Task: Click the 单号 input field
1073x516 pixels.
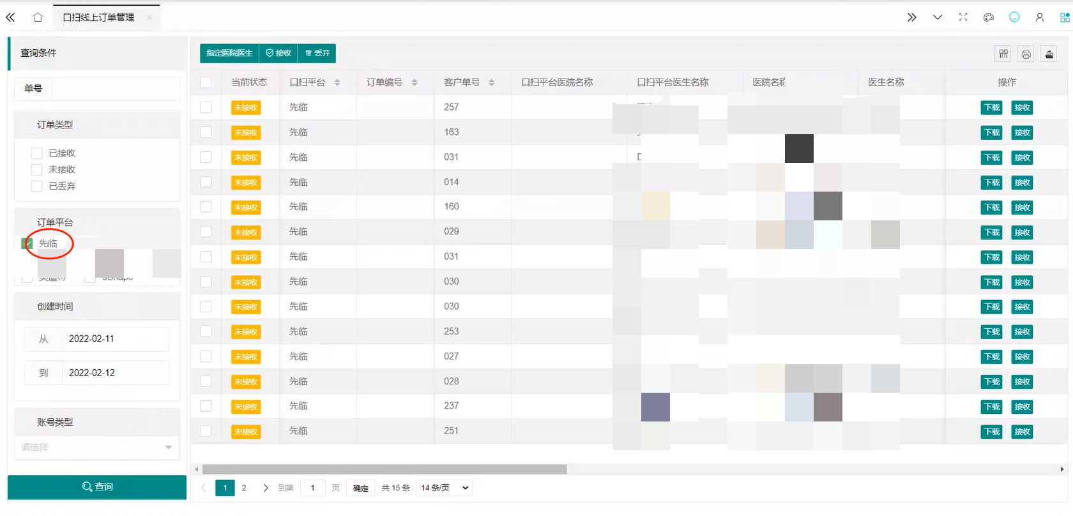Action: coord(115,89)
